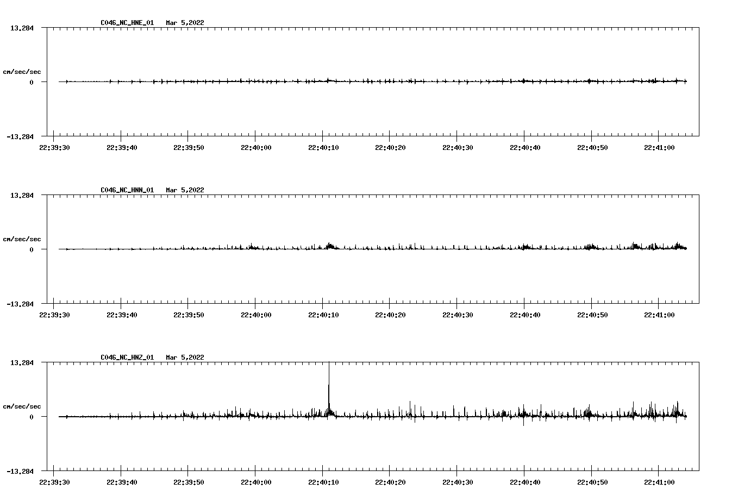Screen dimensions: 738x502
Task: Click 22:40:20 time label under HNN plot
Action: coord(390,315)
